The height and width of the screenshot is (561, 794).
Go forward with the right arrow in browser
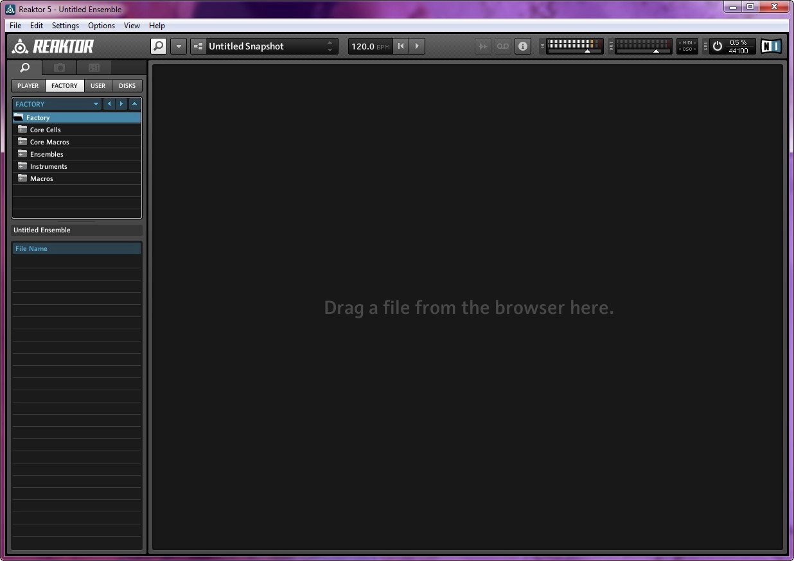121,104
